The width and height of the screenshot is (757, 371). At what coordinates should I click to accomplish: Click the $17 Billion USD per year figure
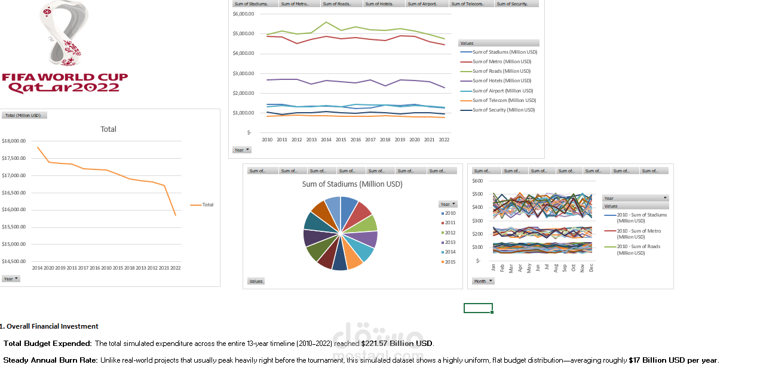click(673, 360)
